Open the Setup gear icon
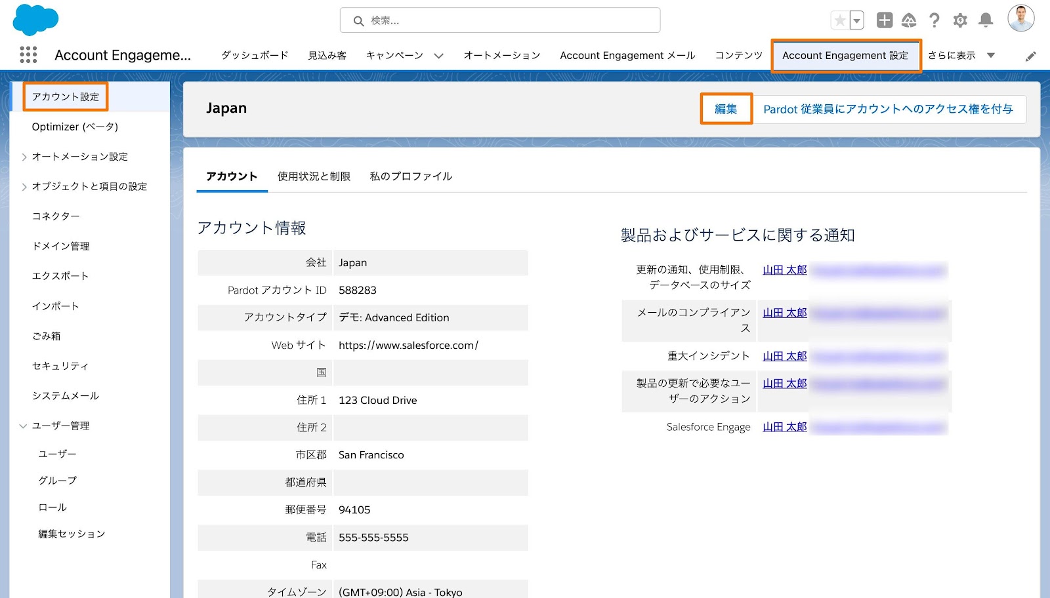The width and height of the screenshot is (1050, 598). click(x=960, y=20)
